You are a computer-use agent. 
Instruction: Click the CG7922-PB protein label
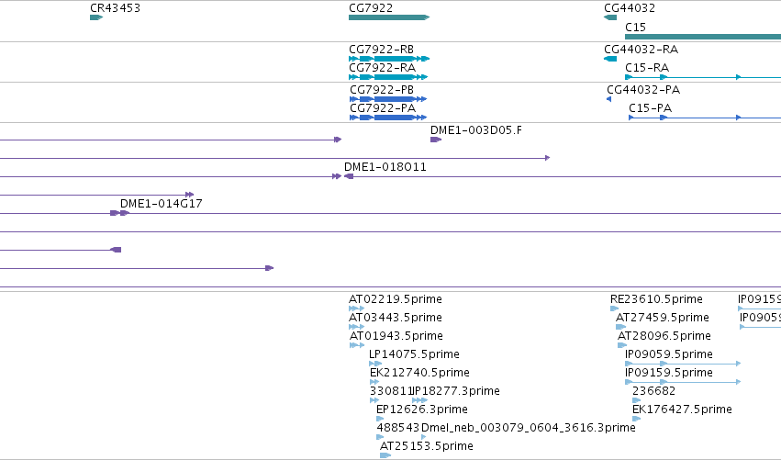pos(382,90)
